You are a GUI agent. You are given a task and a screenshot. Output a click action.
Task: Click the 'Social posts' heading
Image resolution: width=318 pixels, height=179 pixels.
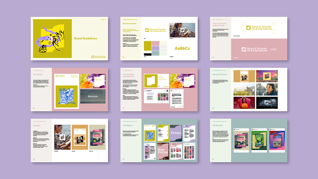coord(217,125)
